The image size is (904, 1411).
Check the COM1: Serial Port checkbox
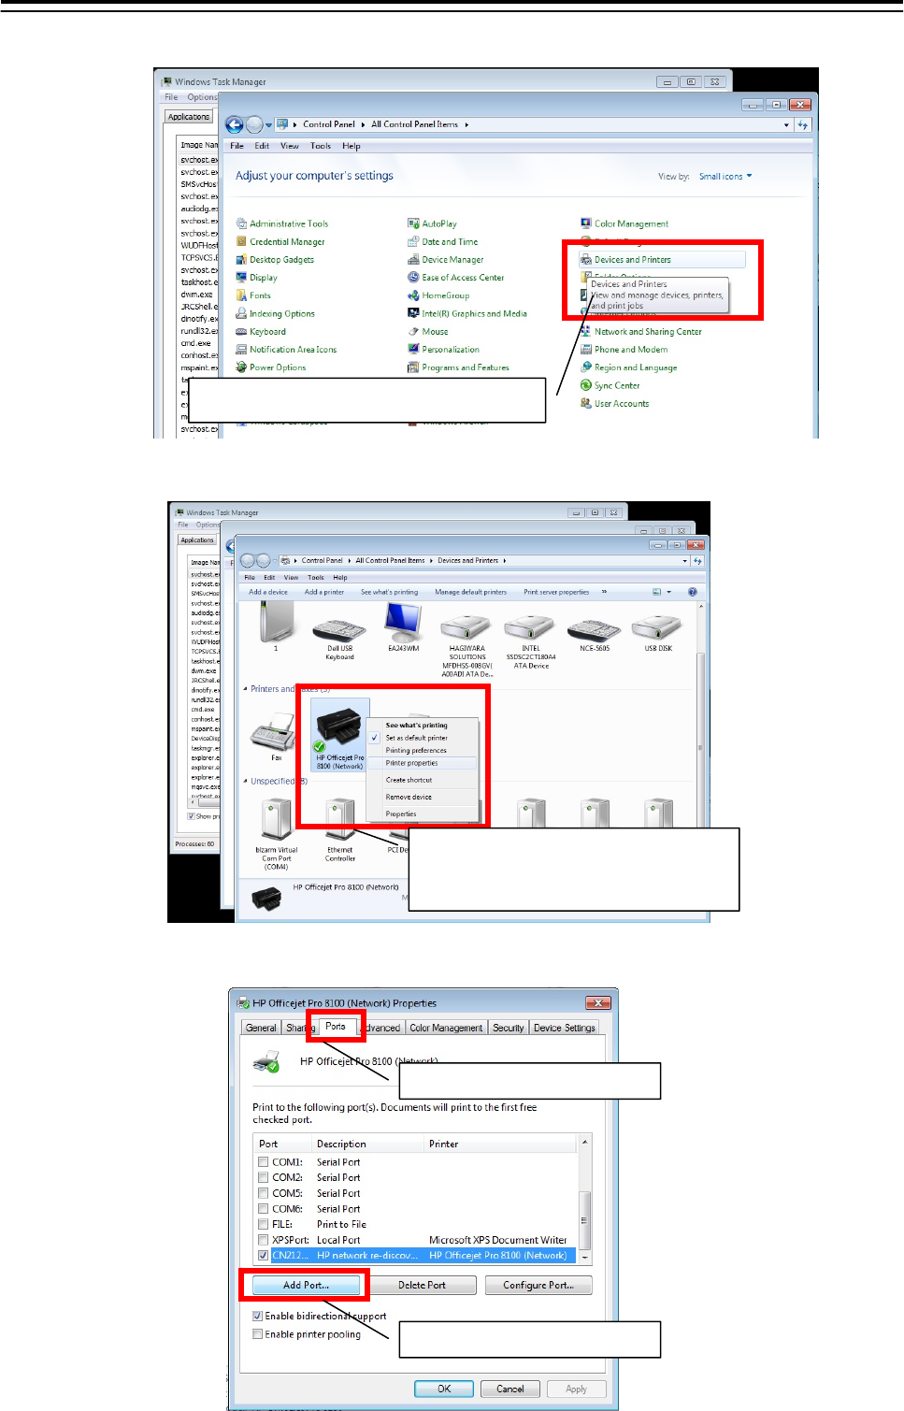(x=263, y=1161)
